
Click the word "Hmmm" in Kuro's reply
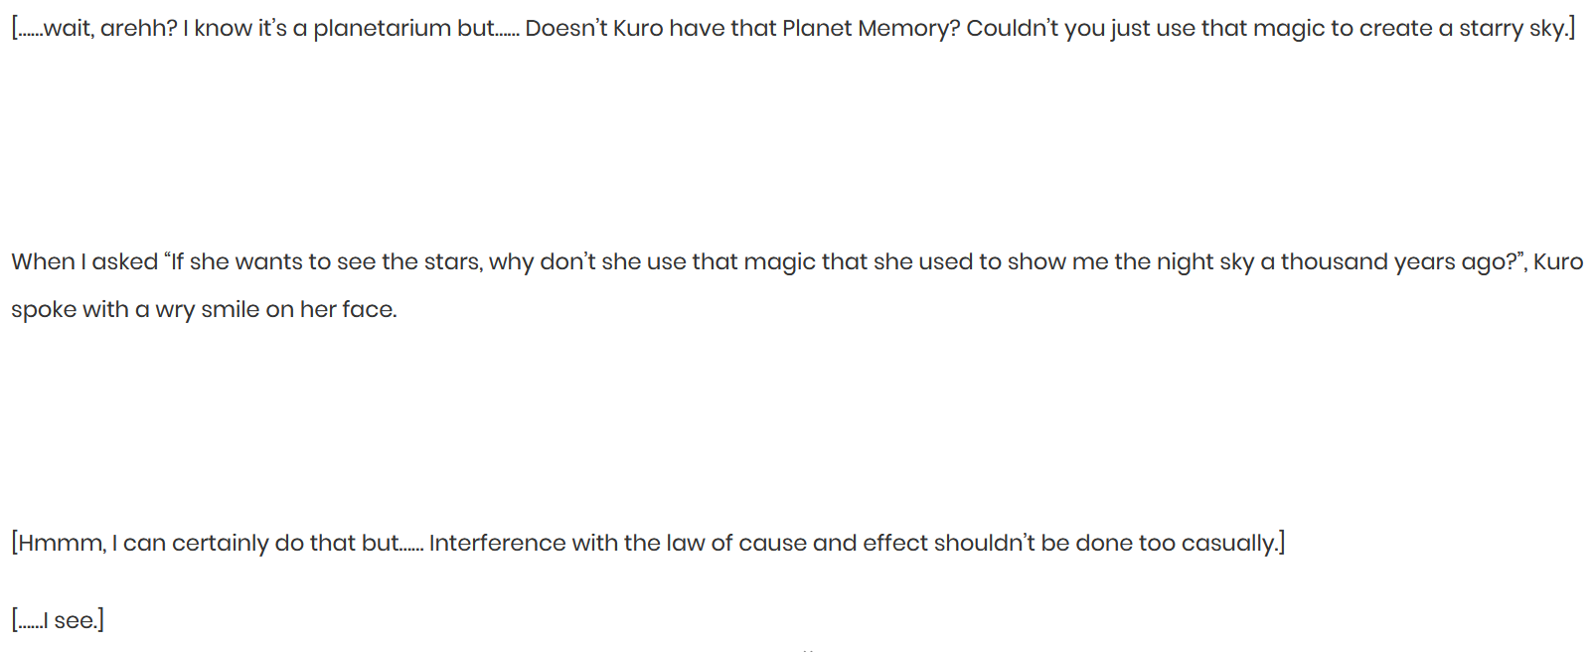[59, 544]
